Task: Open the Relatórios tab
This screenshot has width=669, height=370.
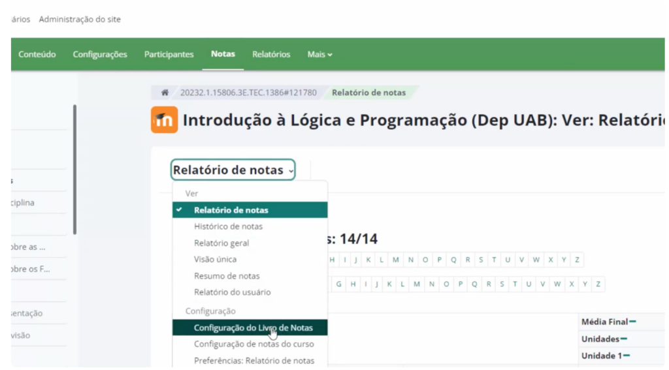Action: click(271, 54)
